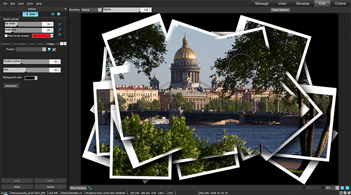Click the icon next to Show Previous
The height and width of the screenshot is (195, 351).
pos(90,188)
